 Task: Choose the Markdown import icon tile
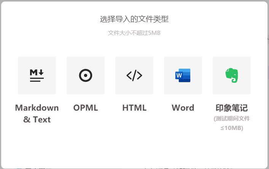click(x=37, y=75)
